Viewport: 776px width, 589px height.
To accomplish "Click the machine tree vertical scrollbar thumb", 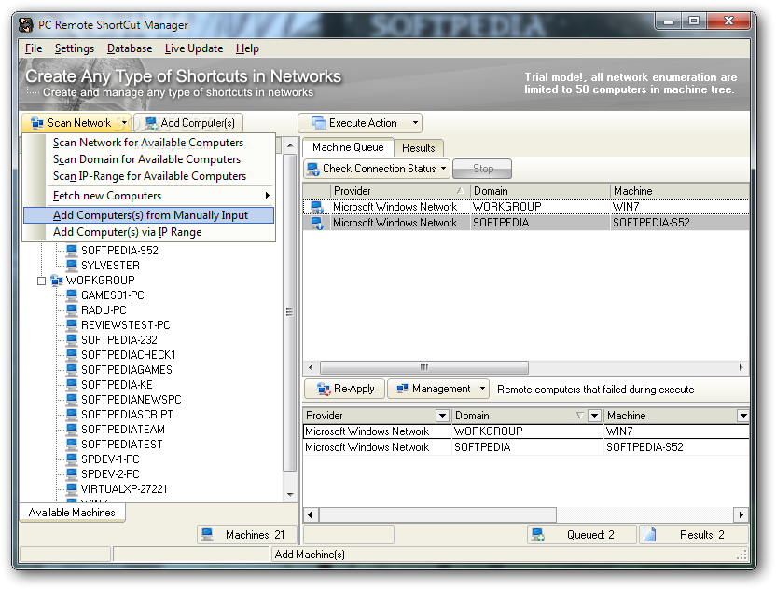I will pos(289,312).
